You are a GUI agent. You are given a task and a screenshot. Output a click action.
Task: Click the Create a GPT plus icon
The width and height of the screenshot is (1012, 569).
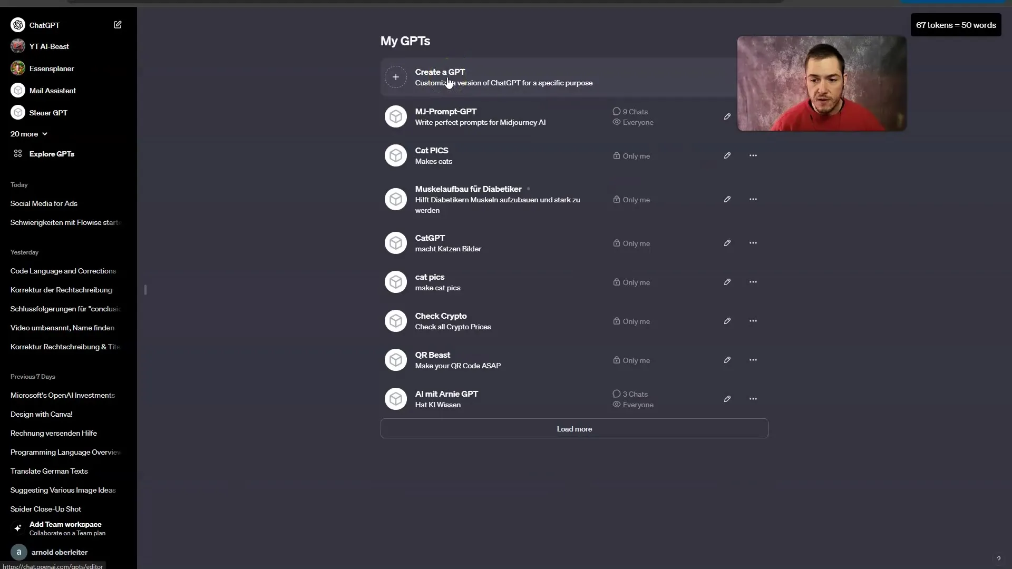[395, 76]
